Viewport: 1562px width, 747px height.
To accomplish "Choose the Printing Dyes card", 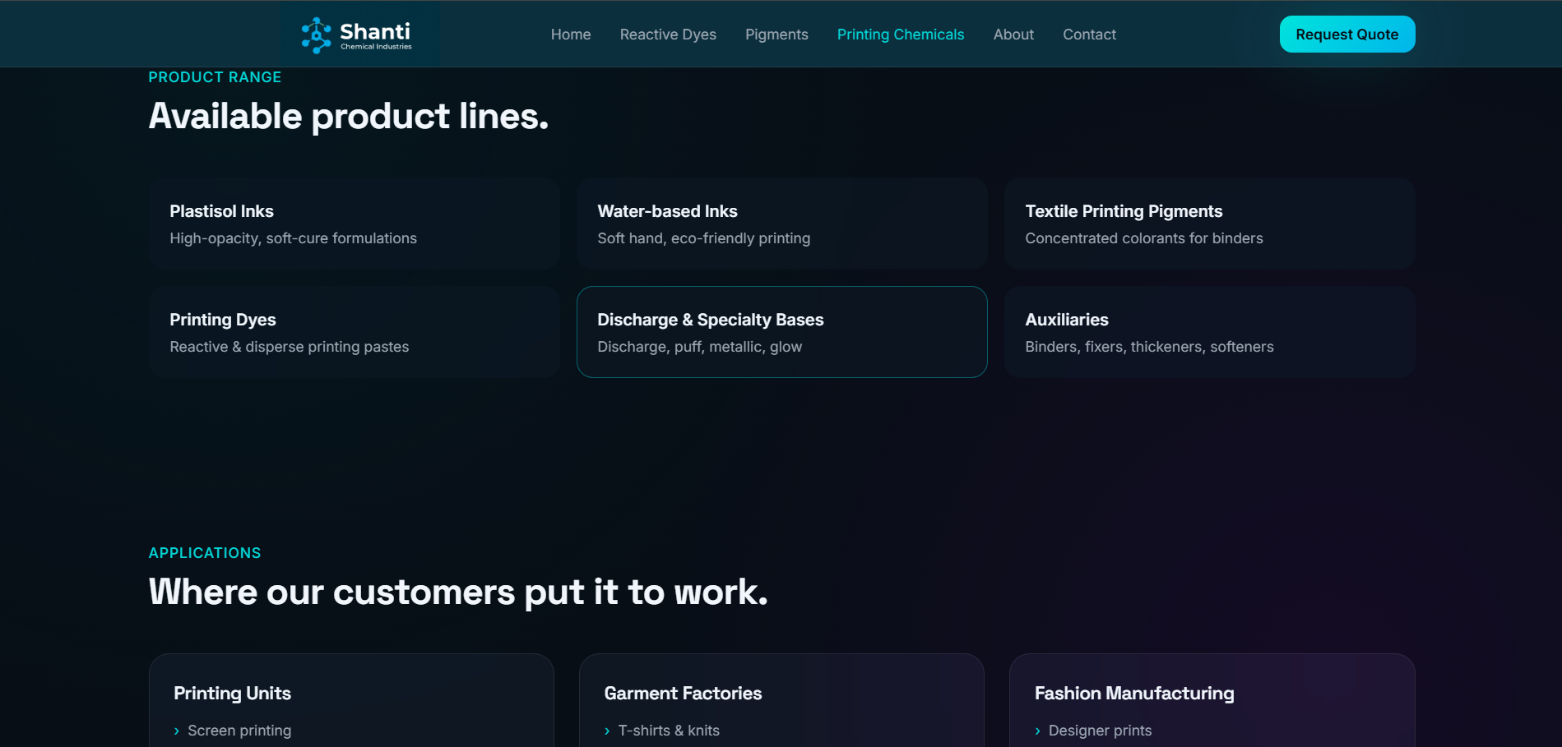I will click(355, 332).
